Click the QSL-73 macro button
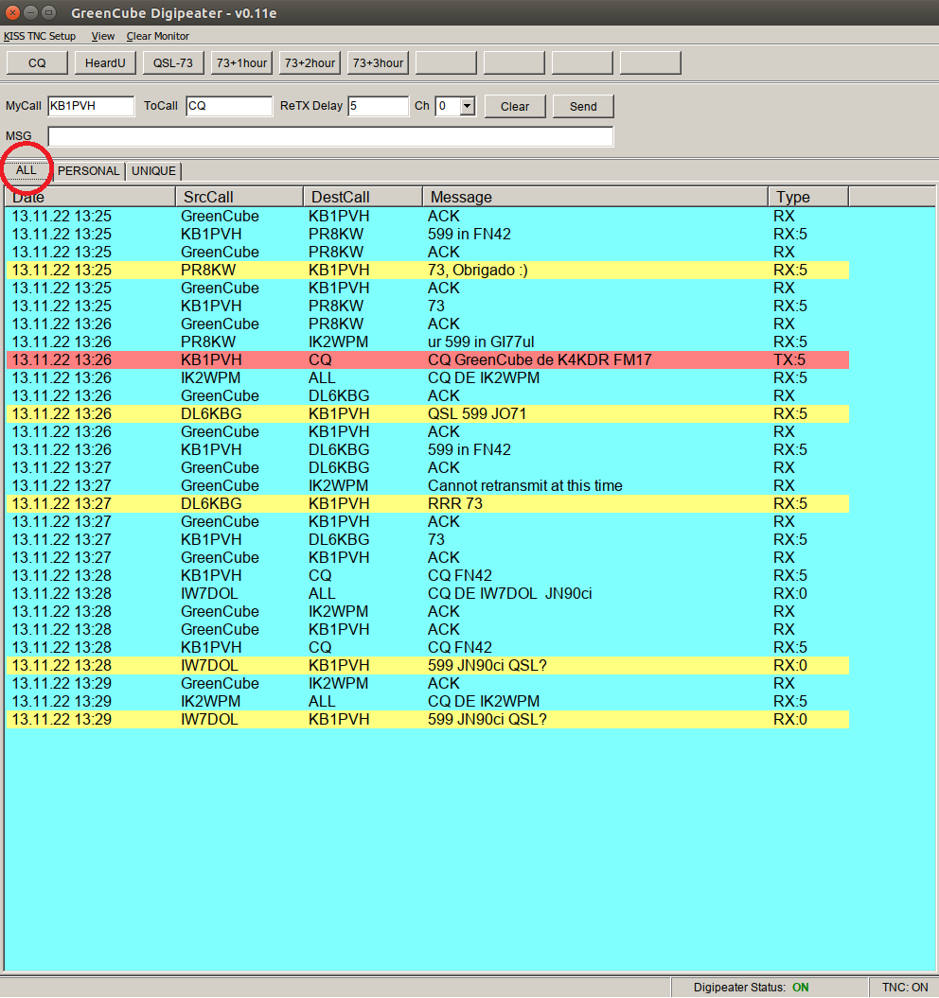The height and width of the screenshot is (998, 939). [x=173, y=63]
